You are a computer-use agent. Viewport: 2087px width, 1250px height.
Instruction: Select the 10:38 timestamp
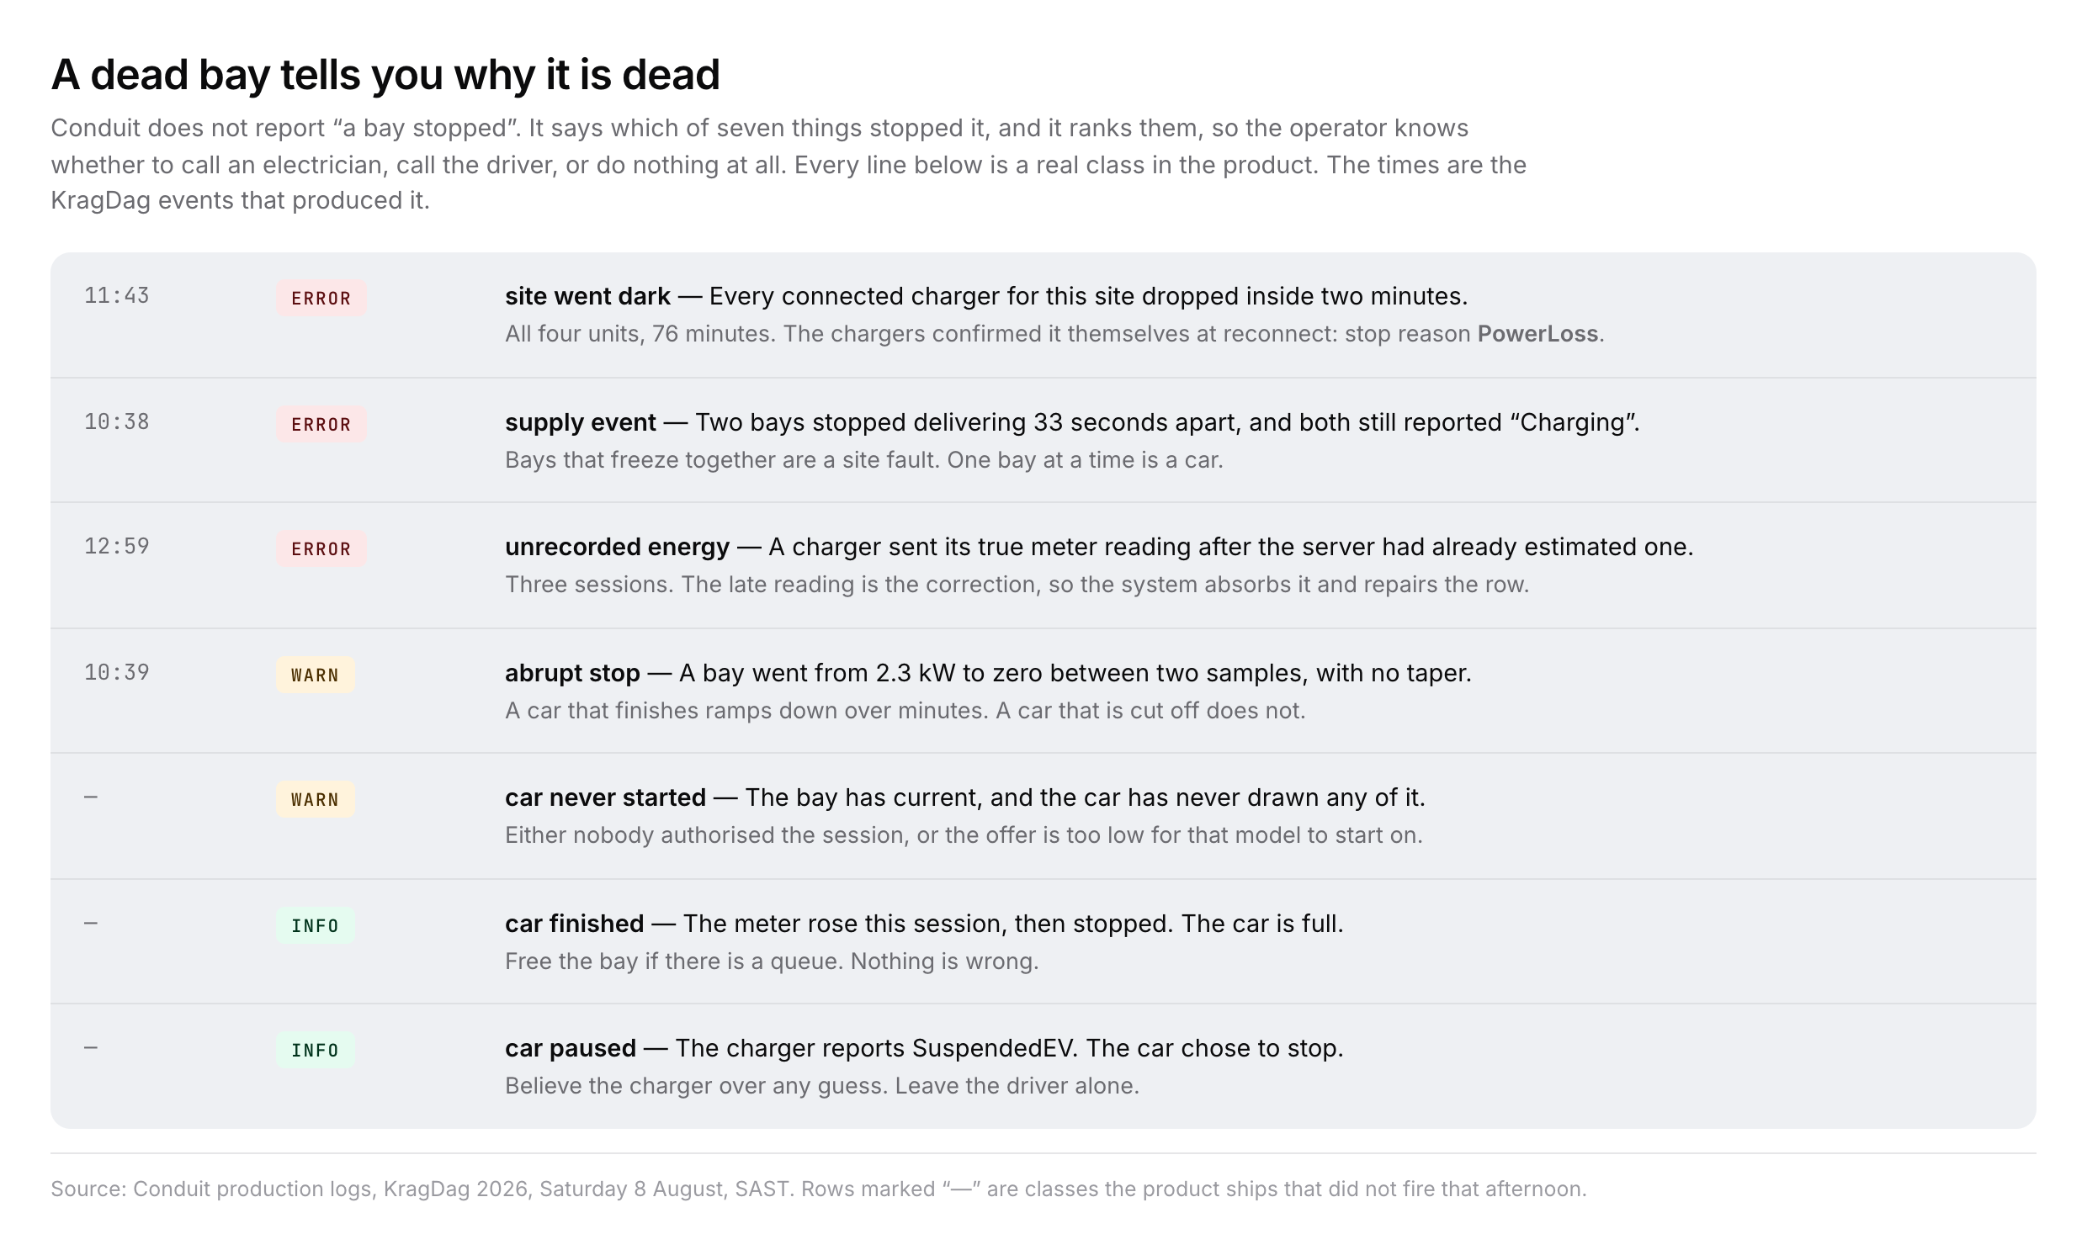[x=116, y=422]
